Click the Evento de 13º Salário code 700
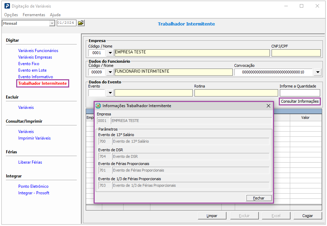This screenshot has width=327, height=226. pos(105,141)
